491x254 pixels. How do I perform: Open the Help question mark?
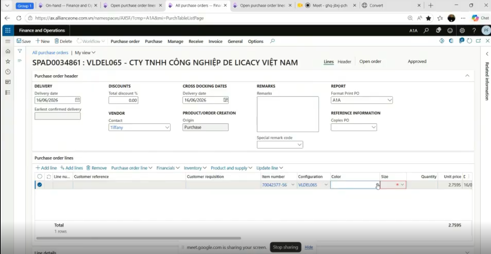point(474,30)
